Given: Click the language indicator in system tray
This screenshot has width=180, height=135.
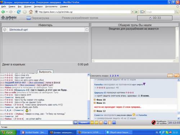Looking at the screenshot, I should coord(157,132).
